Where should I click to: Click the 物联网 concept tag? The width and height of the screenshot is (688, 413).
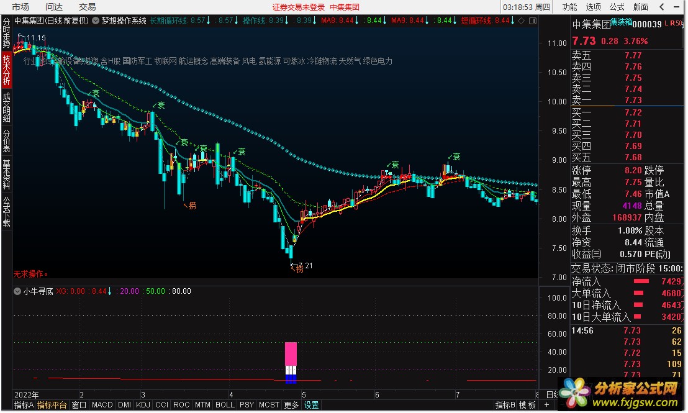[165, 61]
